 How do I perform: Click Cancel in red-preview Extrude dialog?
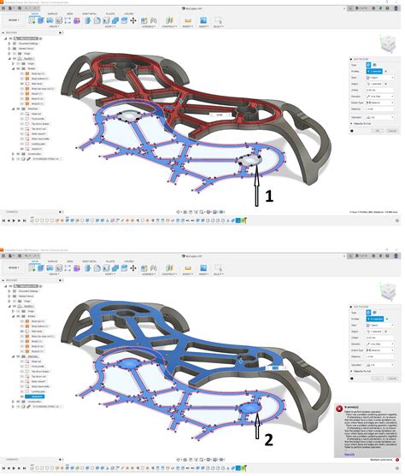(x=392, y=131)
